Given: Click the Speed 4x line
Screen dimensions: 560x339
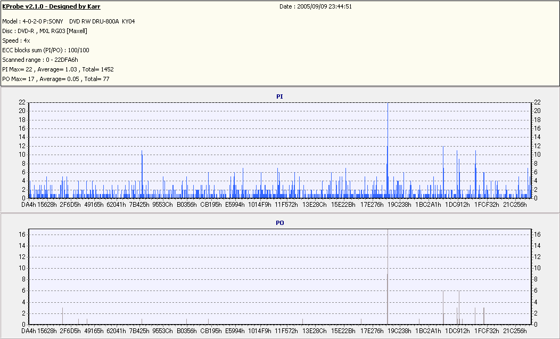Looking at the screenshot, I should coord(16,41).
